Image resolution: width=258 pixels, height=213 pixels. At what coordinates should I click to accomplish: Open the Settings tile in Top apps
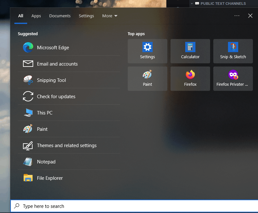(148, 51)
